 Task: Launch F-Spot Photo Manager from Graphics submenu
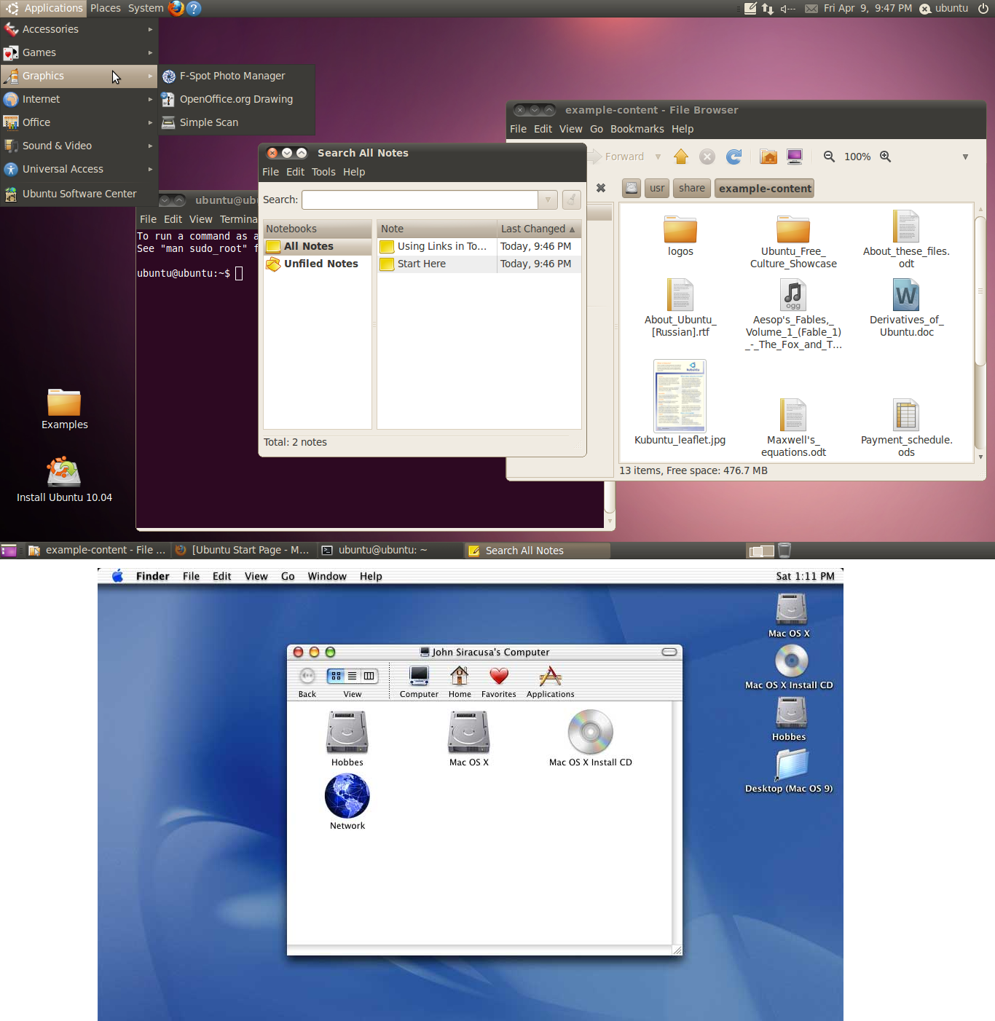[x=232, y=76]
